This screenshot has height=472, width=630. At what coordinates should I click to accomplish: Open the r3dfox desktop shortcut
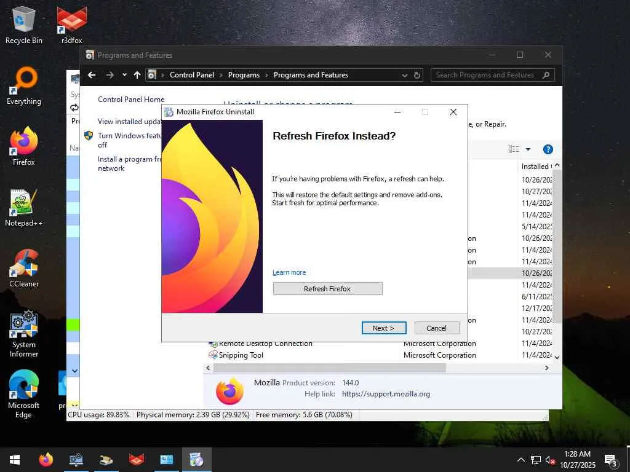[x=71, y=25]
